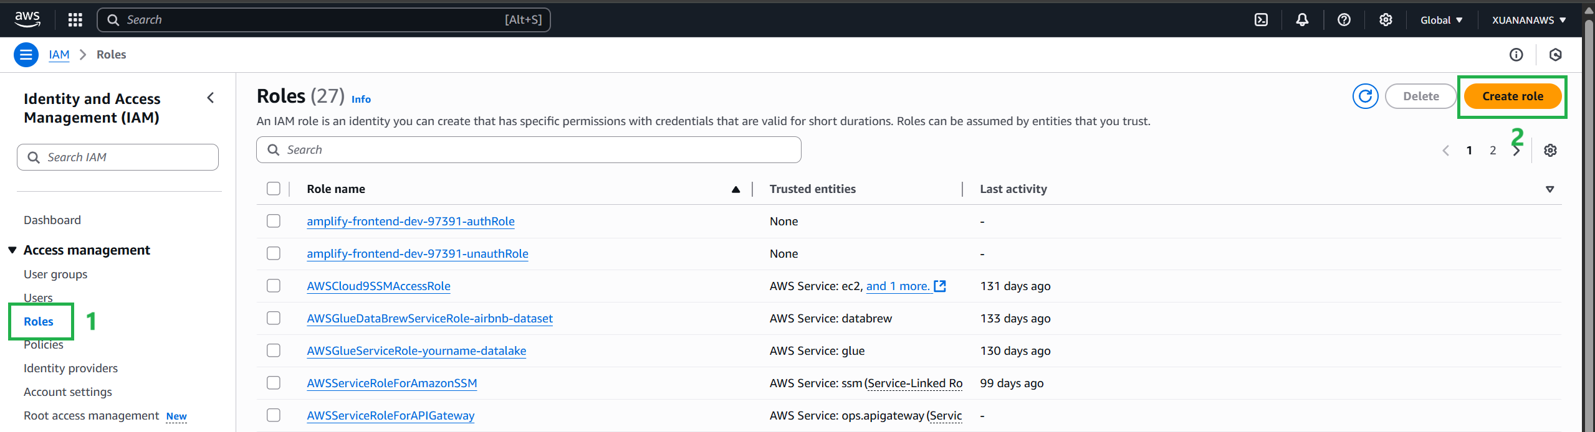The width and height of the screenshot is (1595, 432).
Task: Click the Create role button
Action: click(1512, 96)
